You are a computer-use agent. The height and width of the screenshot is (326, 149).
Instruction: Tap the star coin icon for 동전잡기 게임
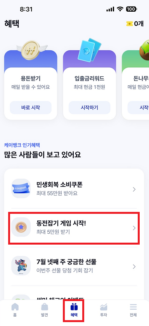(x=21, y=227)
